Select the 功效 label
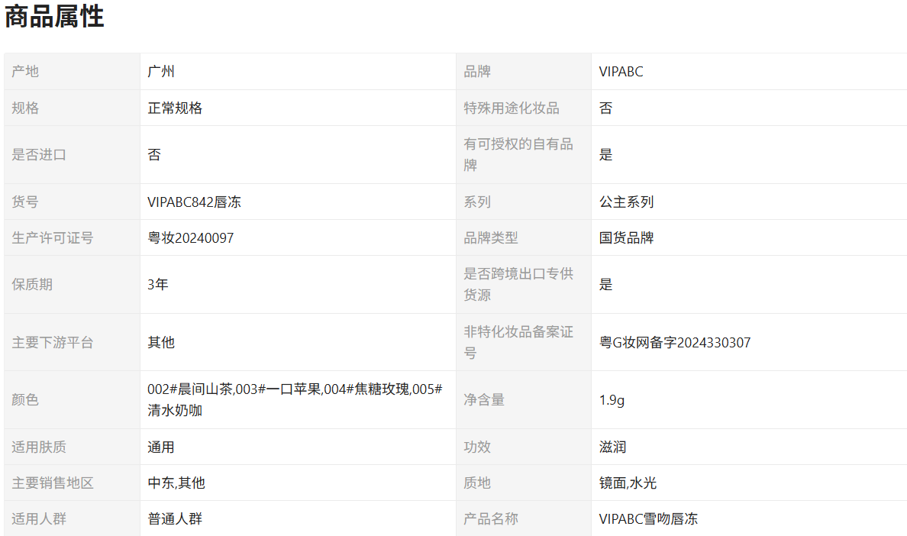Screen dimensions: 907x536 pyautogui.click(x=477, y=447)
